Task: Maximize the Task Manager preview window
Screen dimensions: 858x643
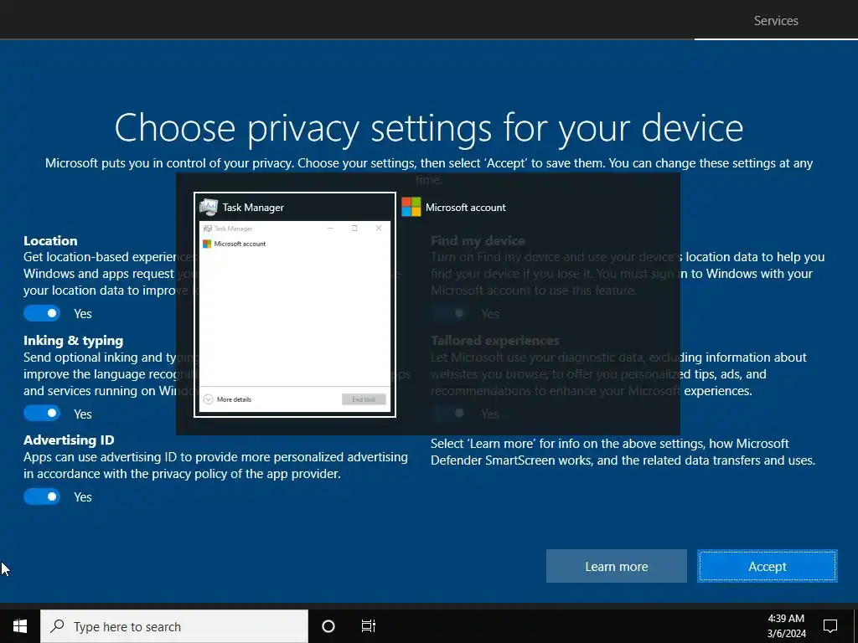Action: pyautogui.click(x=354, y=229)
